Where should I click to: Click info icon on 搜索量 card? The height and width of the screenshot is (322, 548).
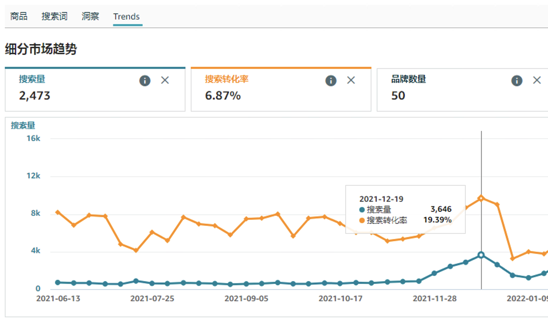(145, 80)
